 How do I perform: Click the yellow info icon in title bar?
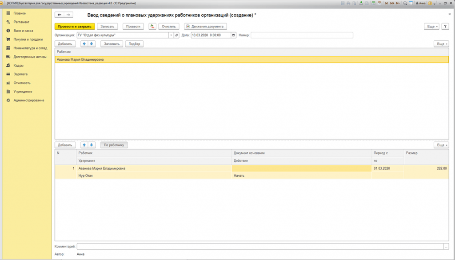(429, 3)
